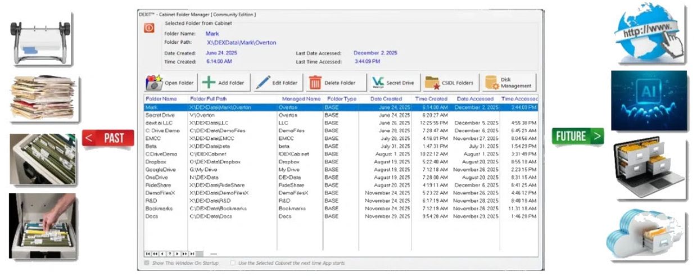Click the red power icon at top left

149,28
